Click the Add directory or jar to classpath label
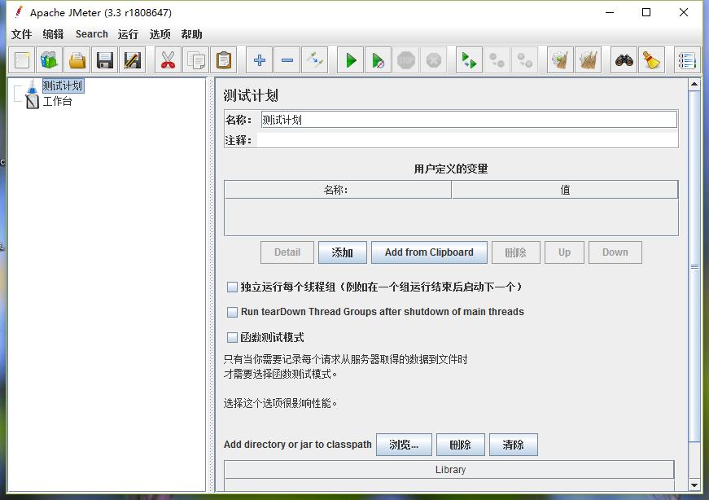Image resolution: width=709 pixels, height=500 pixels. tap(298, 445)
